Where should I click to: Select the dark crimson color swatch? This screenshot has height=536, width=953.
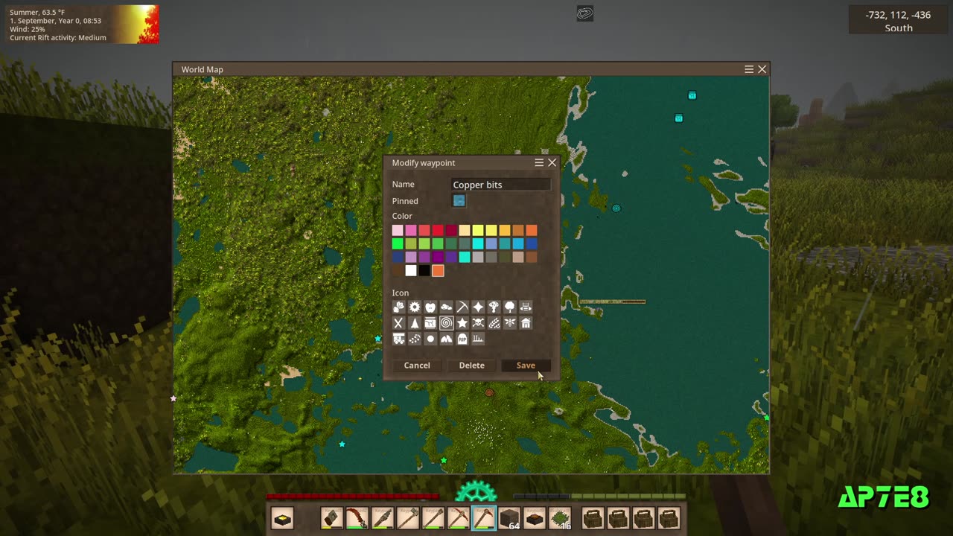coord(451,230)
